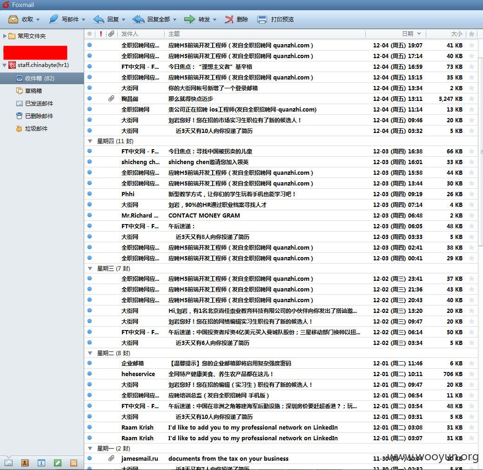Open the 回复全部 dropdown arrow

174,20
